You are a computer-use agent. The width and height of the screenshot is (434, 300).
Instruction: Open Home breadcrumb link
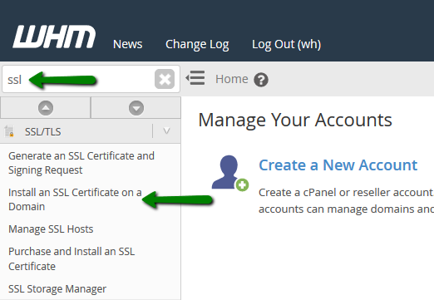[232, 79]
